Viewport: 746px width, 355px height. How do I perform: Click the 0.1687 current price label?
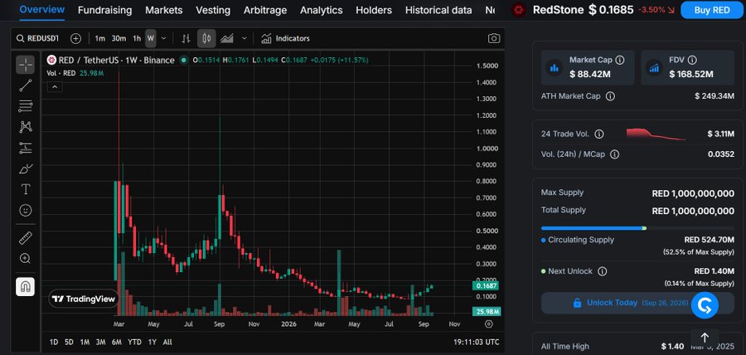pyautogui.click(x=485, y=285)
